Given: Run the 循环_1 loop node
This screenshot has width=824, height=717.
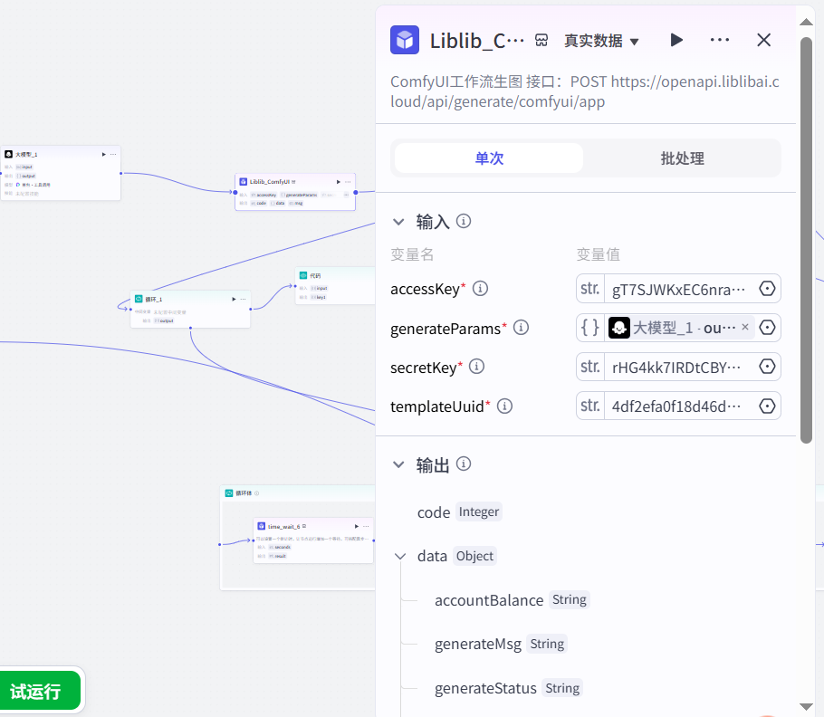Looking at the screenshot, I should pyautogui.click(x=234, y=299).
